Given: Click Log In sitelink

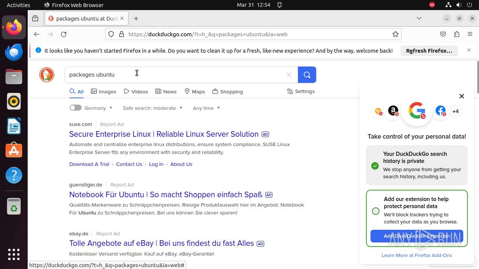Looking at the screenshot, I should (156, 164).
